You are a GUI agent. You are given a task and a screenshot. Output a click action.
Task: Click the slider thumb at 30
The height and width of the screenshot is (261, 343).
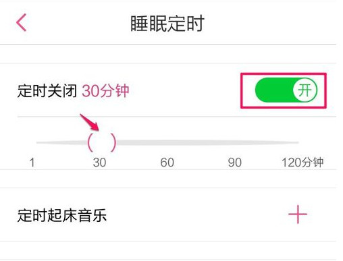click(x=102, y=142)
